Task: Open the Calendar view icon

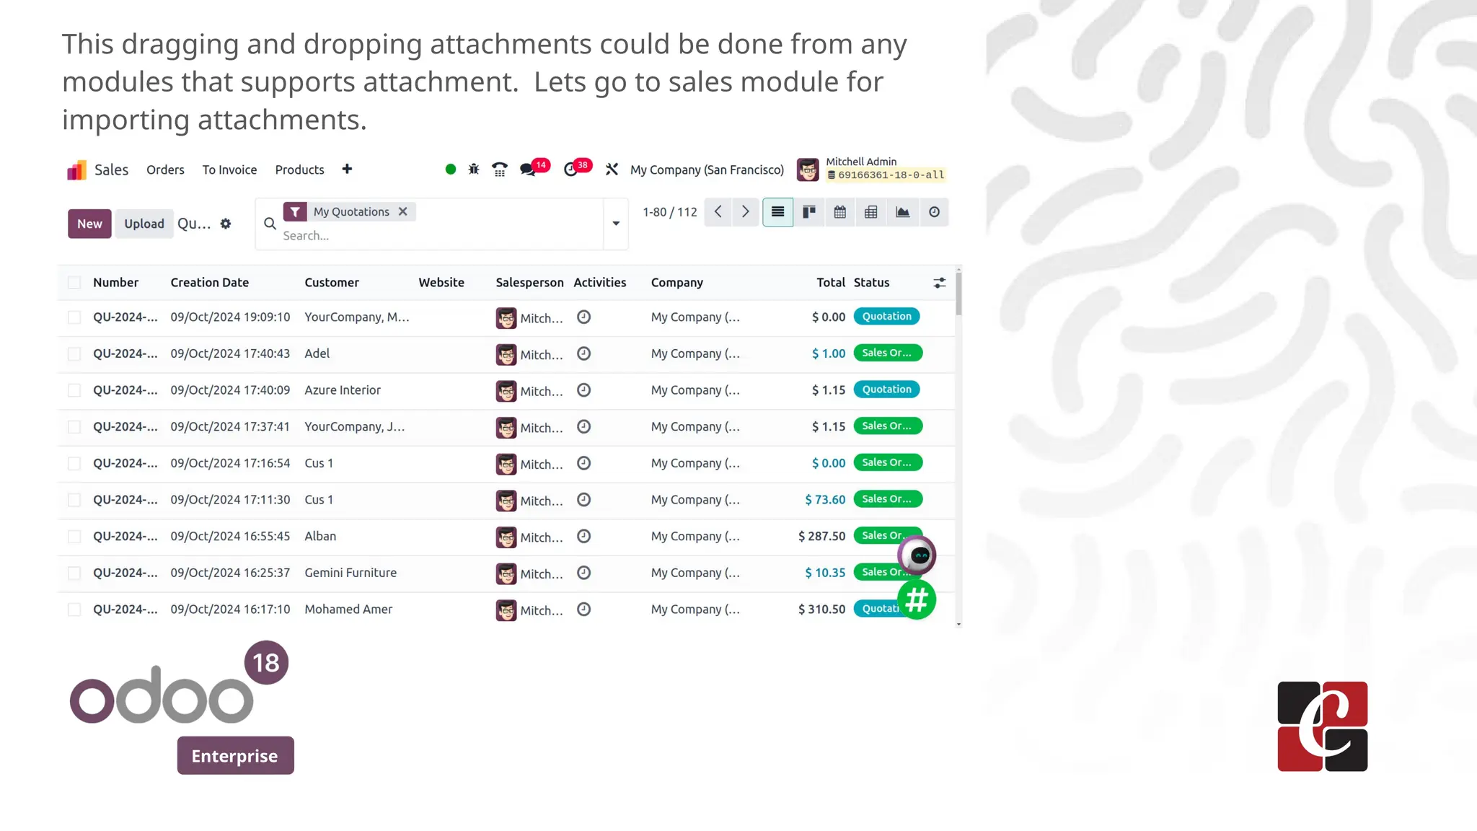Action: pos(839,212)
